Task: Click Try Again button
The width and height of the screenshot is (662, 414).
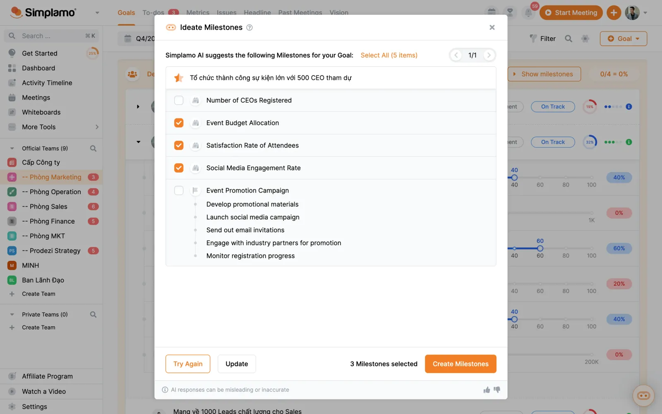Action: coord(188,364)
